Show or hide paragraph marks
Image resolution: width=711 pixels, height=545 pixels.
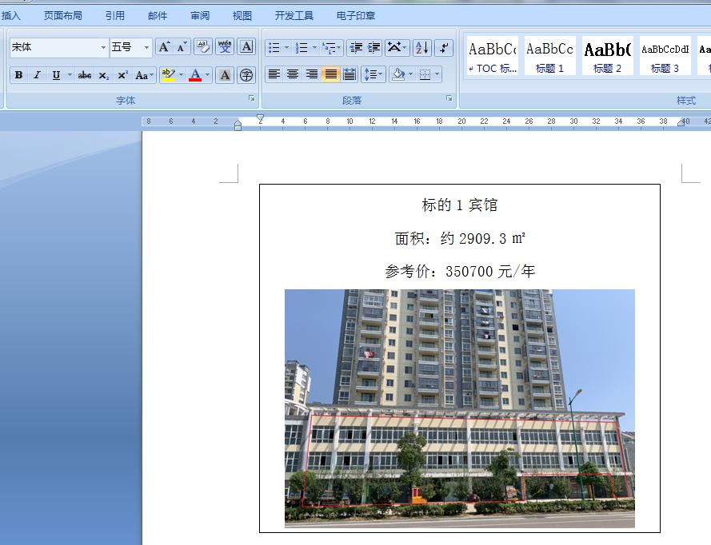click(444, 48)
